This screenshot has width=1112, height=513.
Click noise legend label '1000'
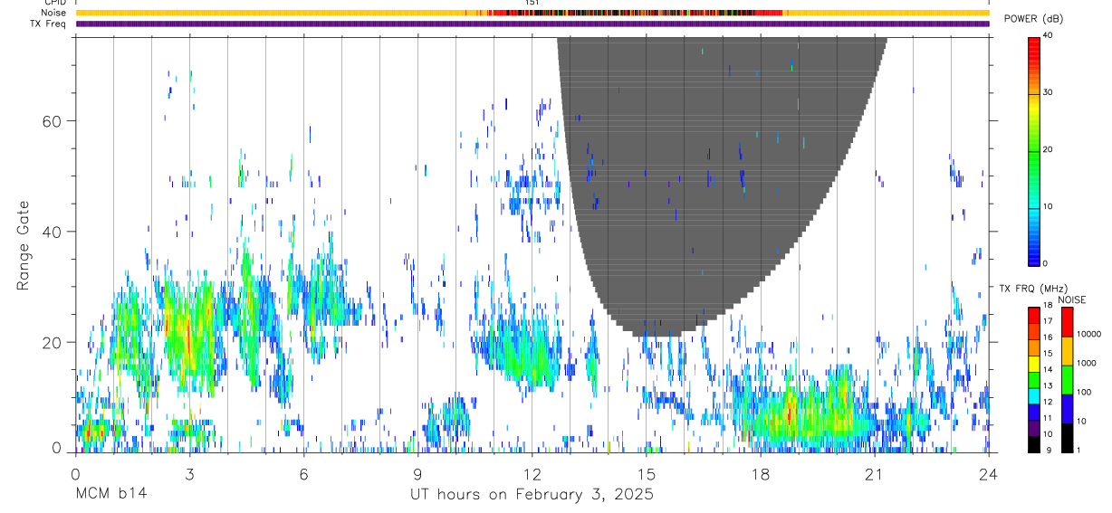(1087, 363)
